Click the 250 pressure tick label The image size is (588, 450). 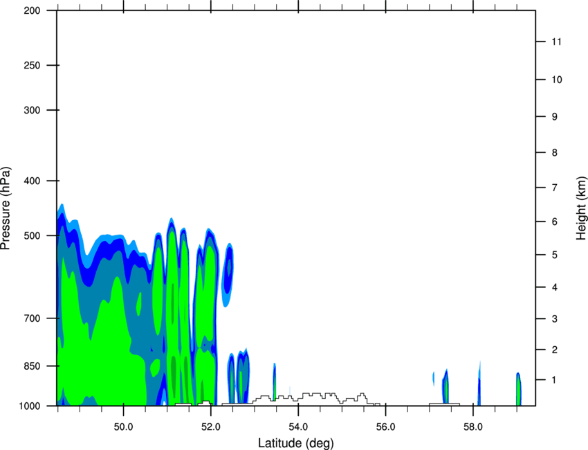point(32,65)
